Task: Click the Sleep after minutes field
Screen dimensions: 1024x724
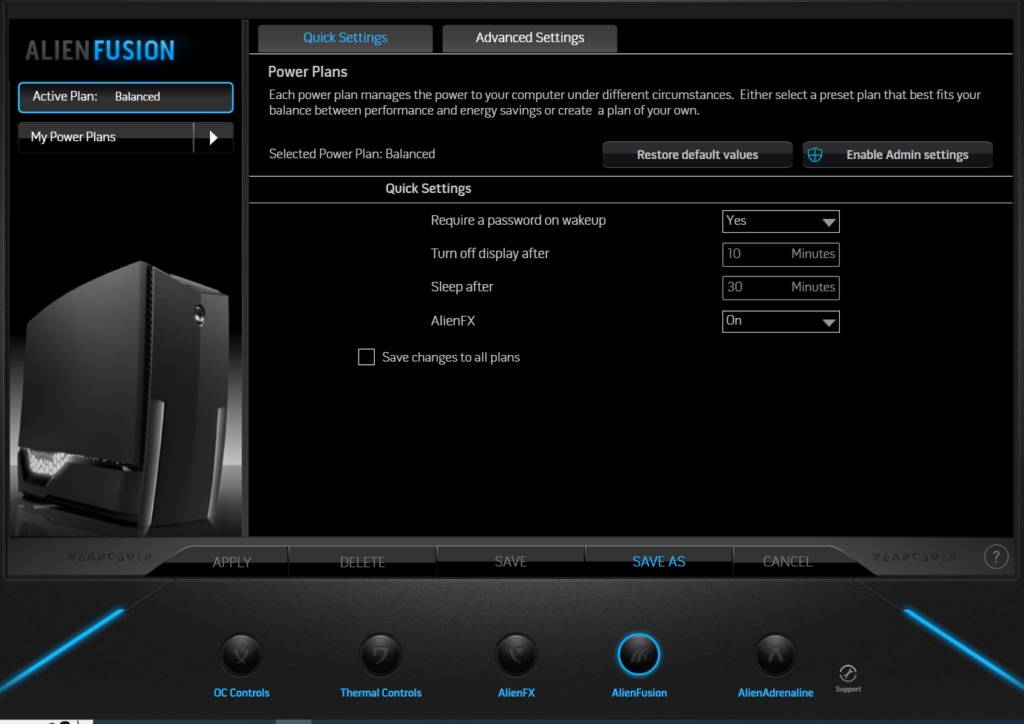Action: [x=781, y=288]
